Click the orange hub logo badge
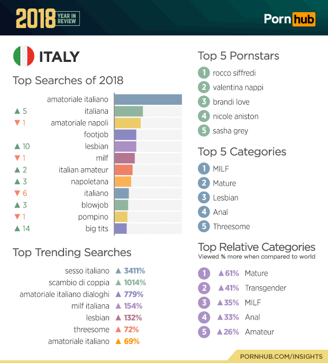The width and height of the screenshot is (328, 363). click(304, 19)
